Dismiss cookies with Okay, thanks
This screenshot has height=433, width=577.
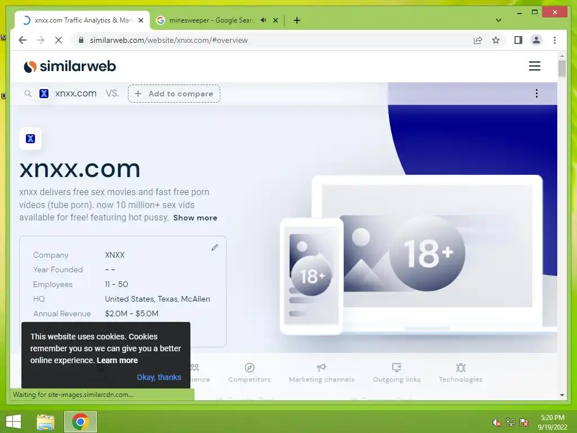[159, 377]
